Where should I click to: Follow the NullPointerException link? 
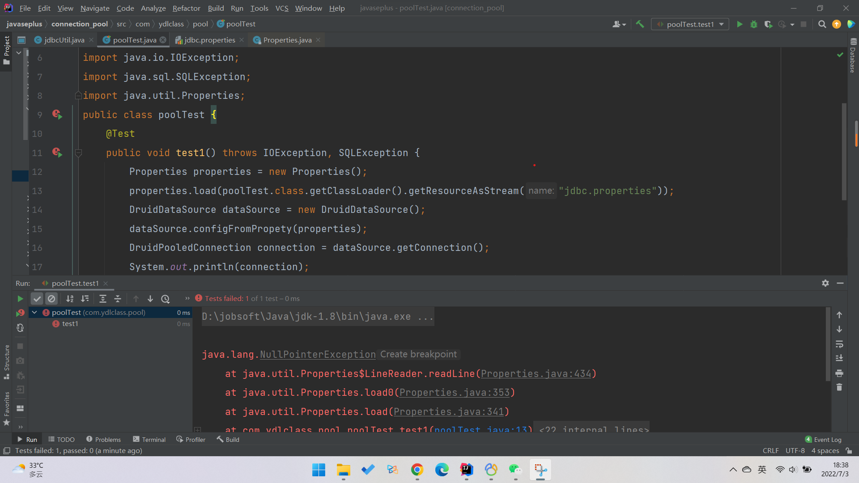click(318, 354)
